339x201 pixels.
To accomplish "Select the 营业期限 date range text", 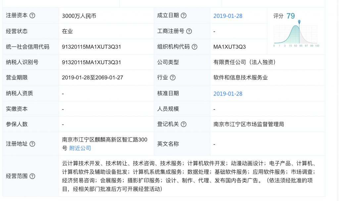I will 92,78.
